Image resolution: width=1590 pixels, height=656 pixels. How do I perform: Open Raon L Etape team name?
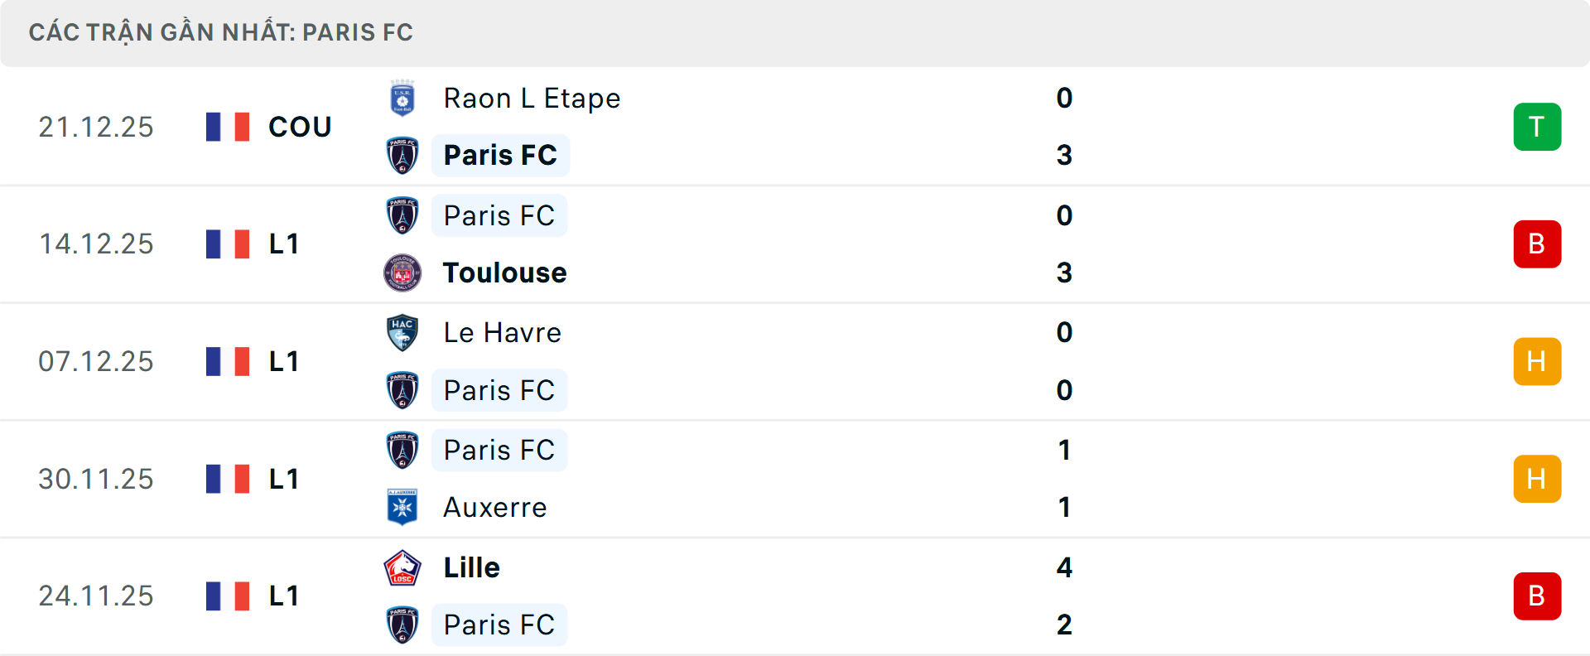click(x=532, y=98)
